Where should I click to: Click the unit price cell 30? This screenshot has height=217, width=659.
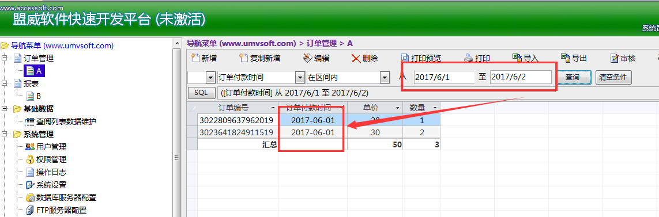coord(375,132)
